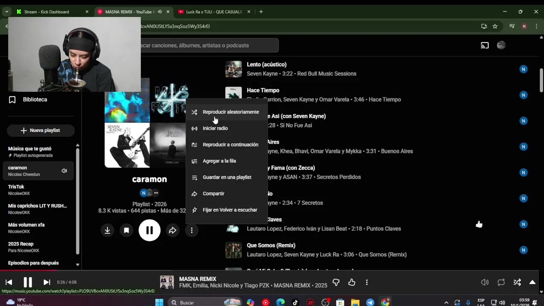Skip to the previous track
This screenshot has width=544, height=306.
tap(9, 282)
